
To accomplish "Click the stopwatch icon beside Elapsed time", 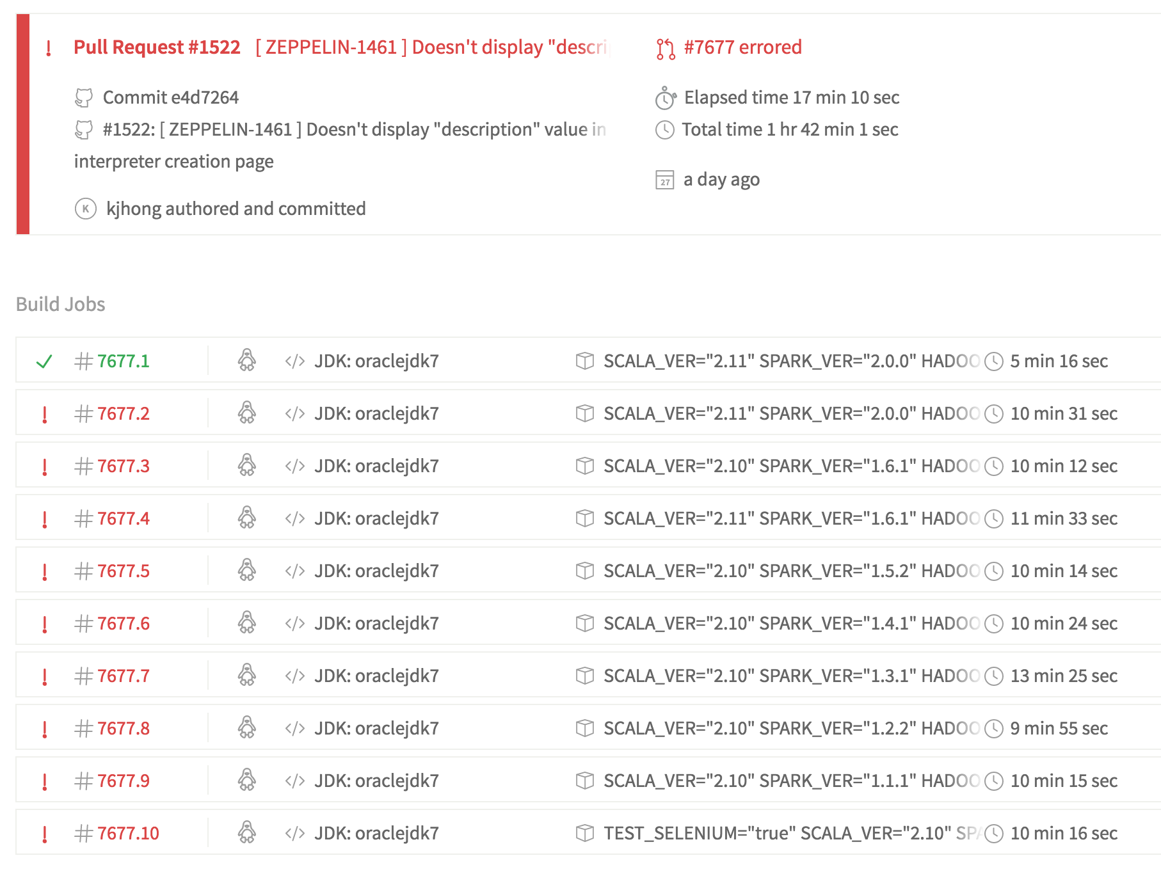I will coord(665,98).
